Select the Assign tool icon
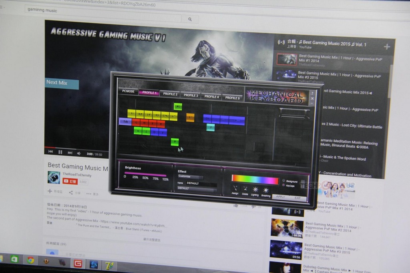The width and height of the screenshot is (410, 273). coord(235,188)
